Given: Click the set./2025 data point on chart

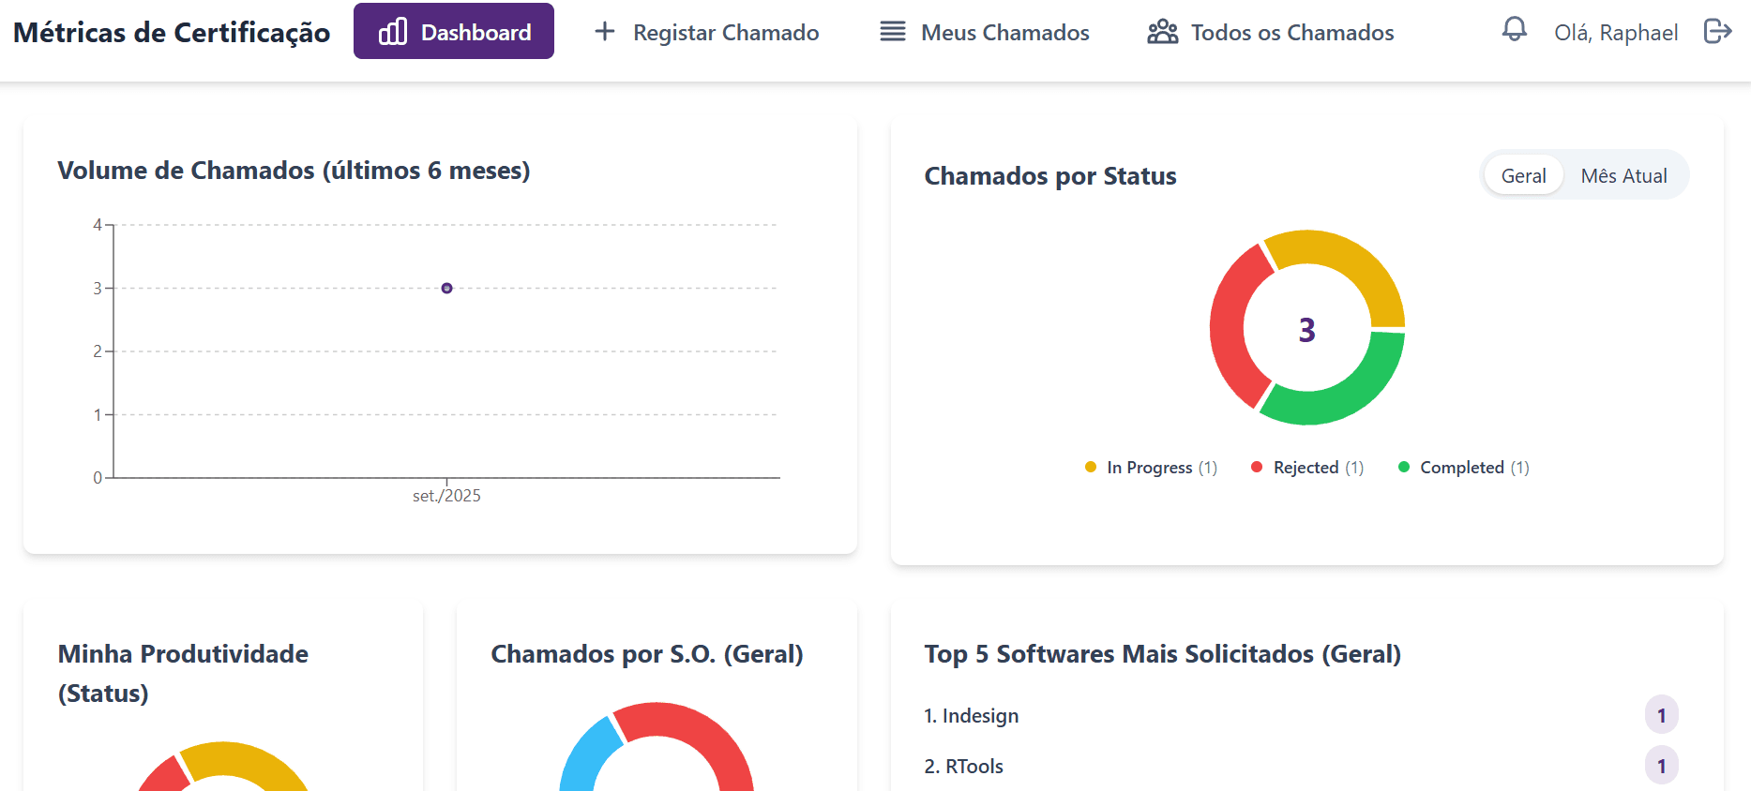Looking at the screenshot, I should click(x=446, y=288).
